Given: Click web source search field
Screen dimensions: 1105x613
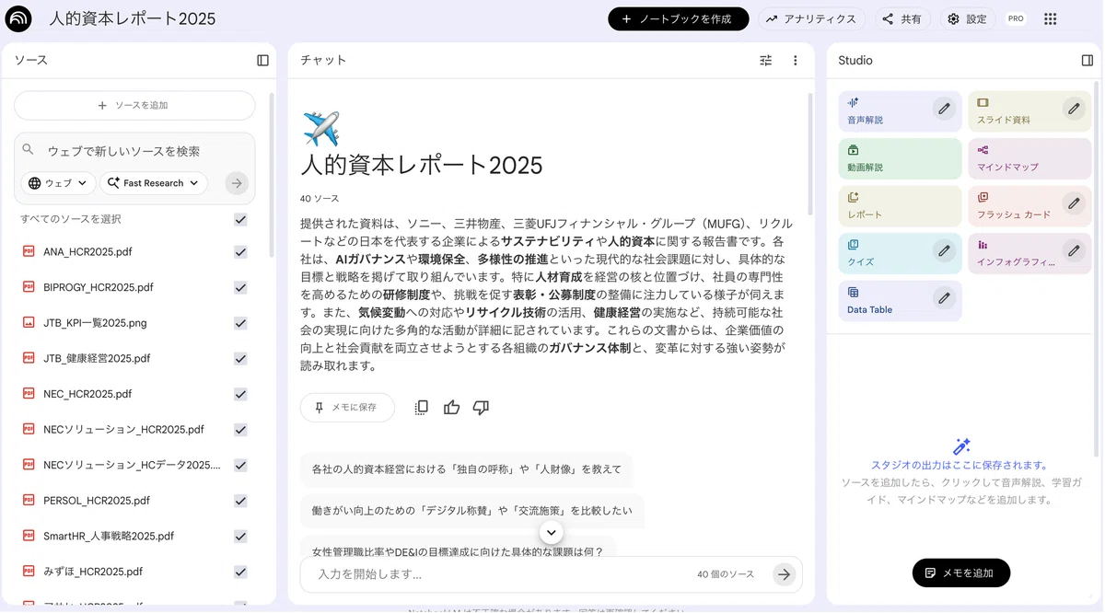Looking at the screenshot, I should [134, 150].
